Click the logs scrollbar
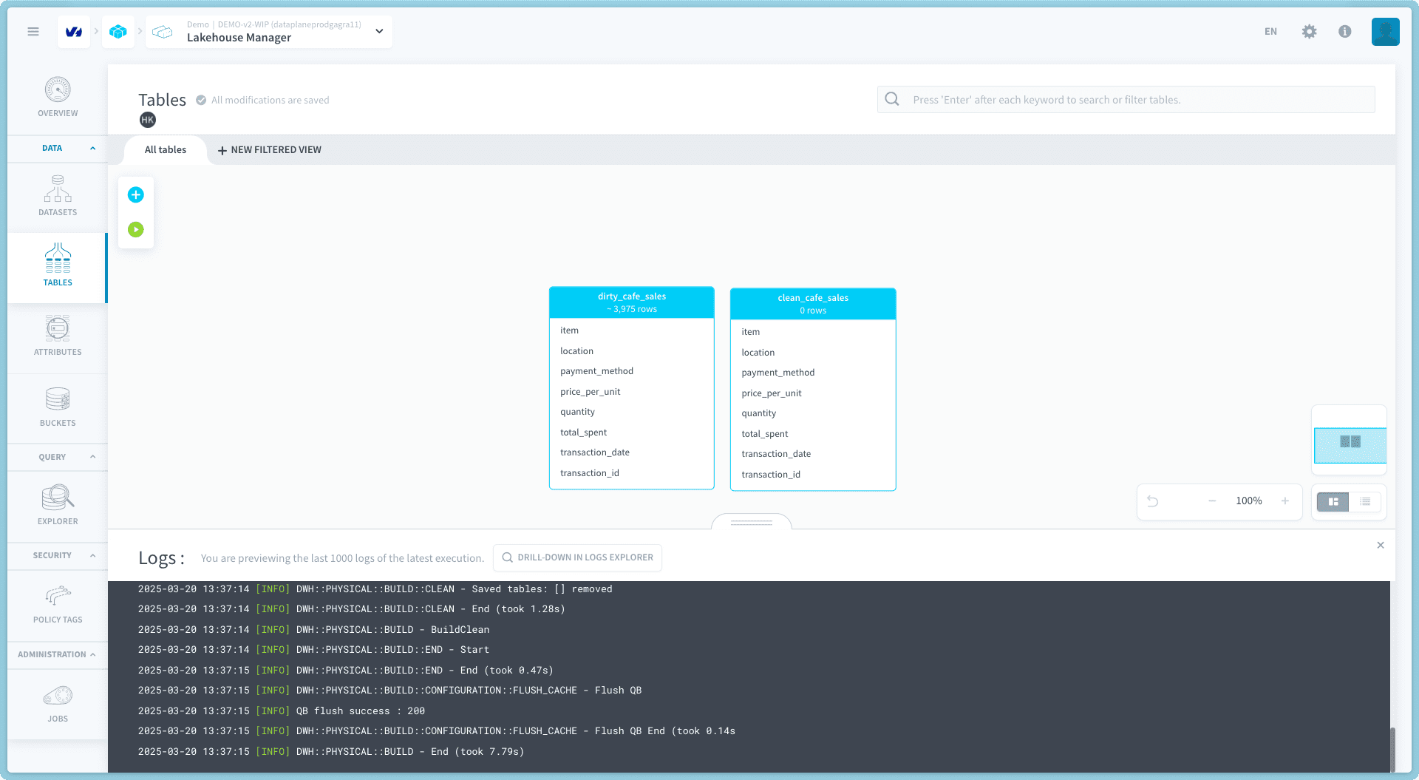This screenshot has width=1419, height=780. point(1392,750)
